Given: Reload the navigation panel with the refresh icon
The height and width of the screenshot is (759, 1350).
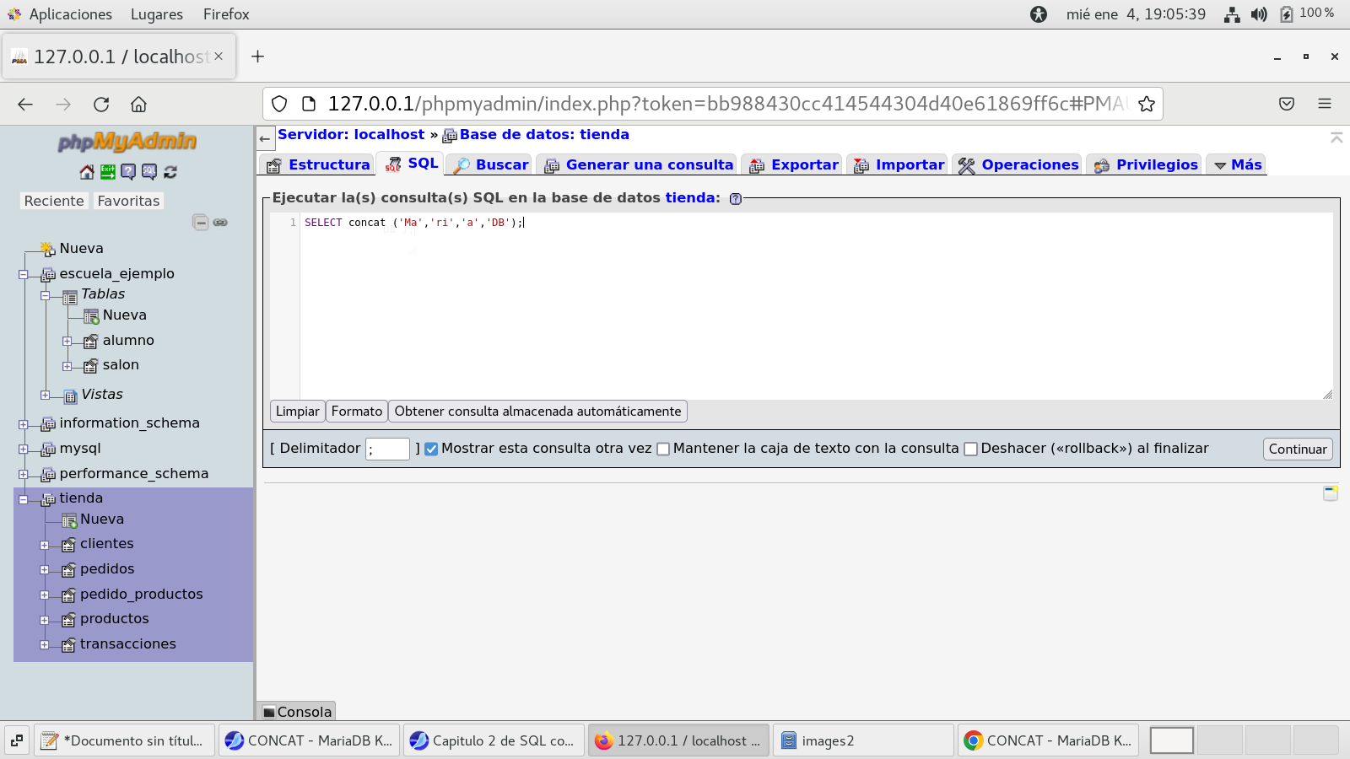Looking at the screenshot, I should tap(170, 172).
